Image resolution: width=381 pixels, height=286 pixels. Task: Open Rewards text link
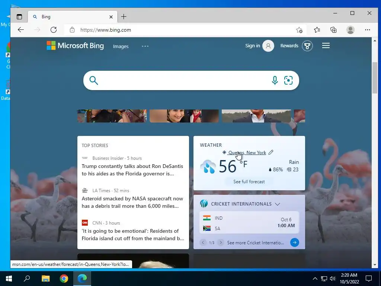click(289, 46)
